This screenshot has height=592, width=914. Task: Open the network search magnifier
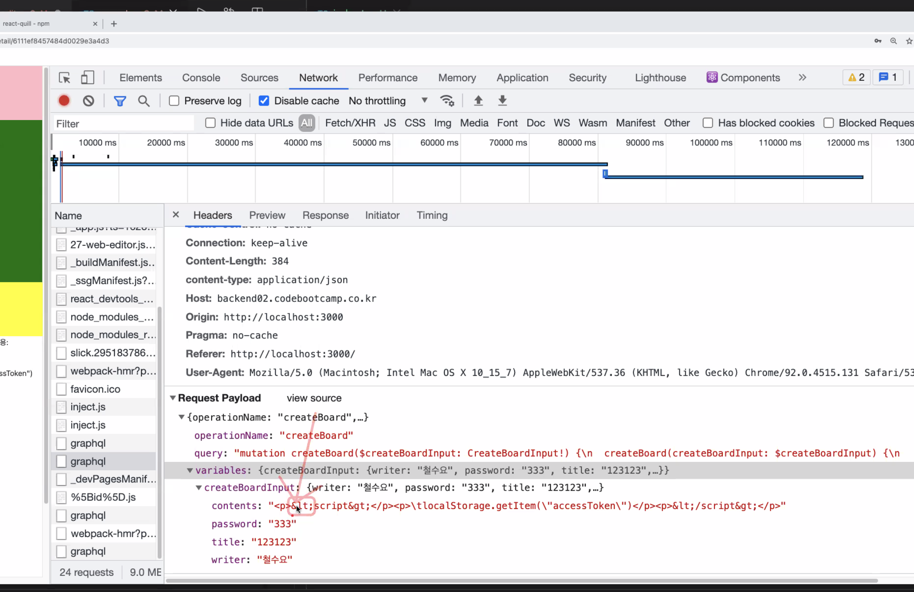144,101
